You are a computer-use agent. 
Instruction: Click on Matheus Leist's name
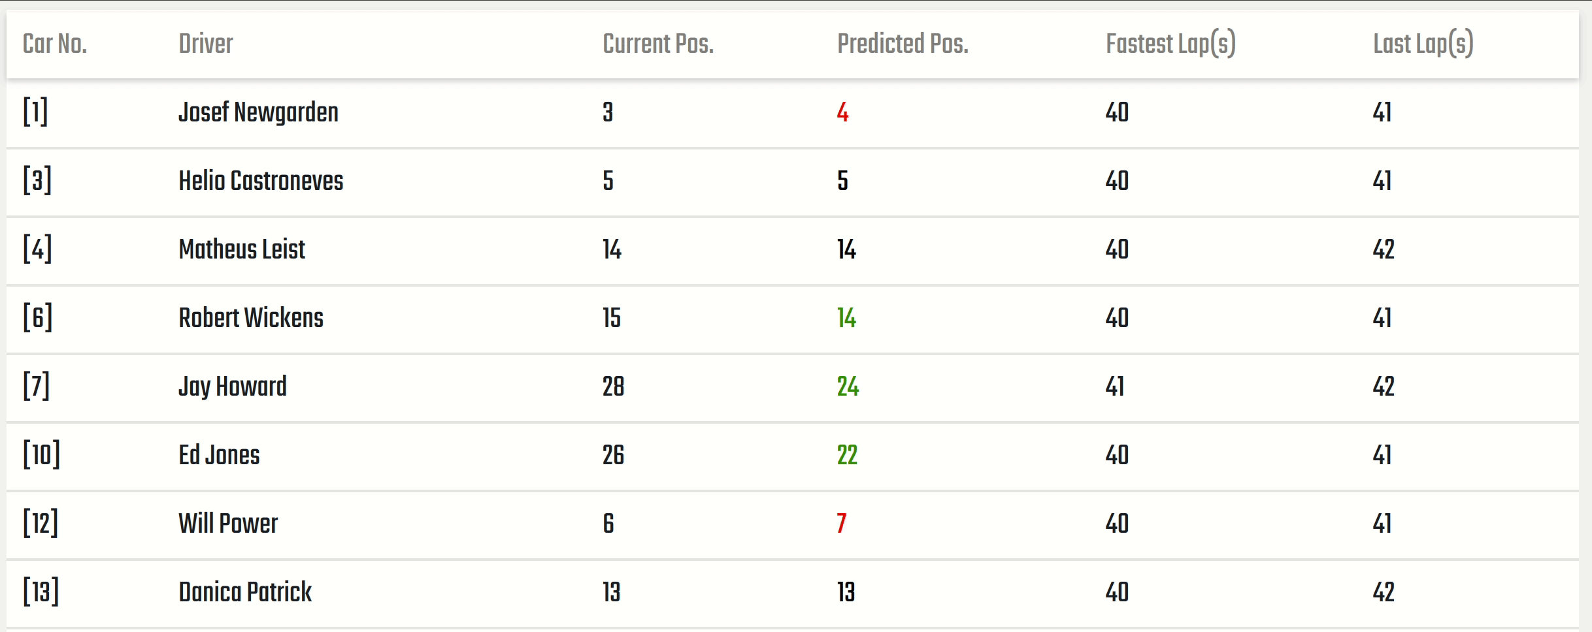242,250
